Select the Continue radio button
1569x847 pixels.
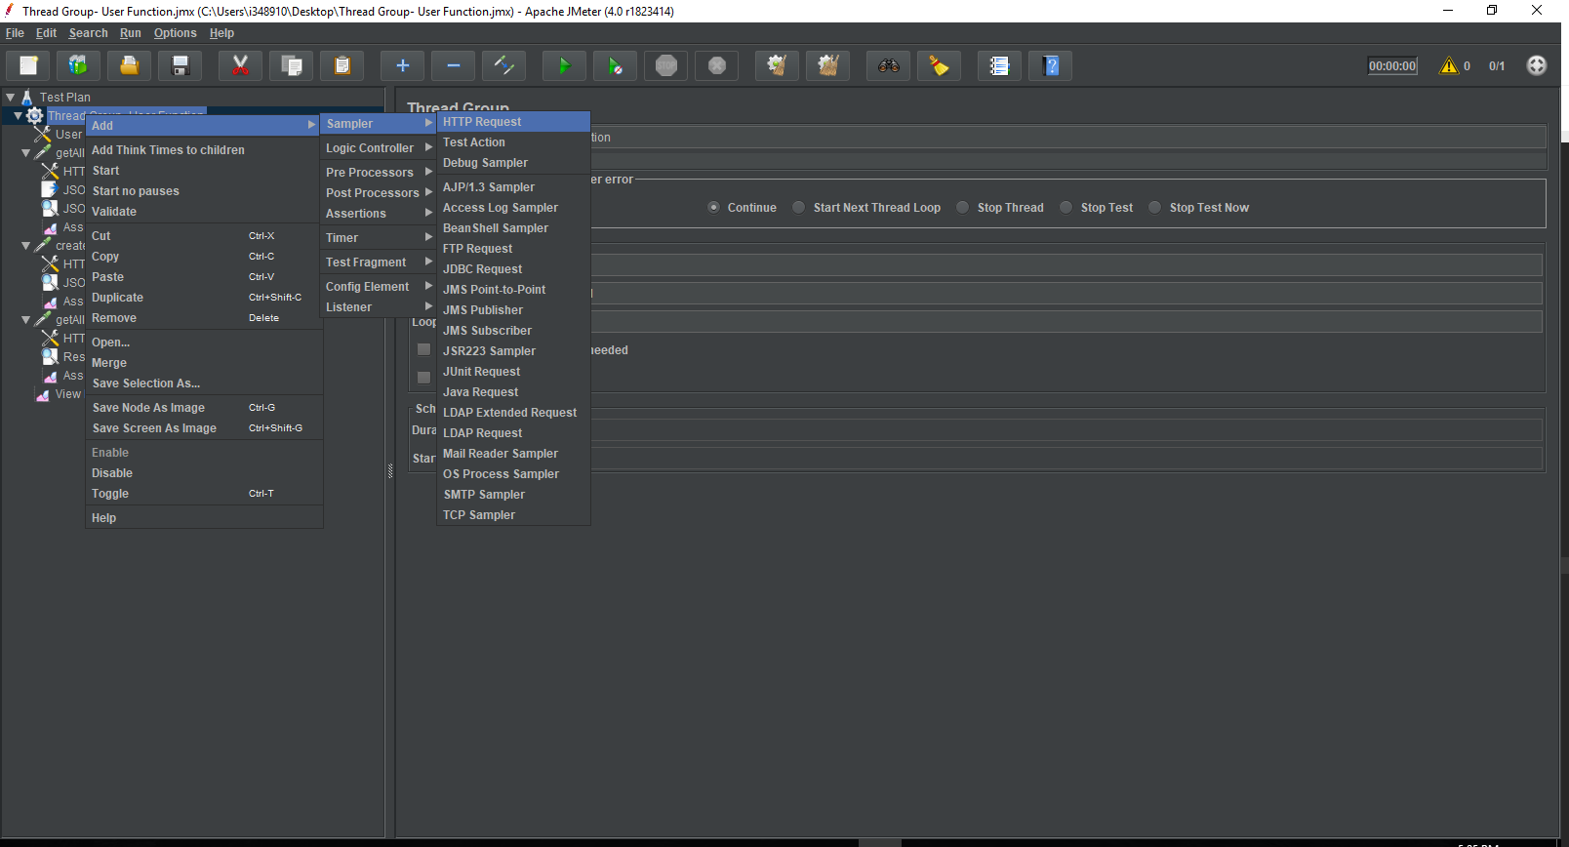tap(714, 207)
